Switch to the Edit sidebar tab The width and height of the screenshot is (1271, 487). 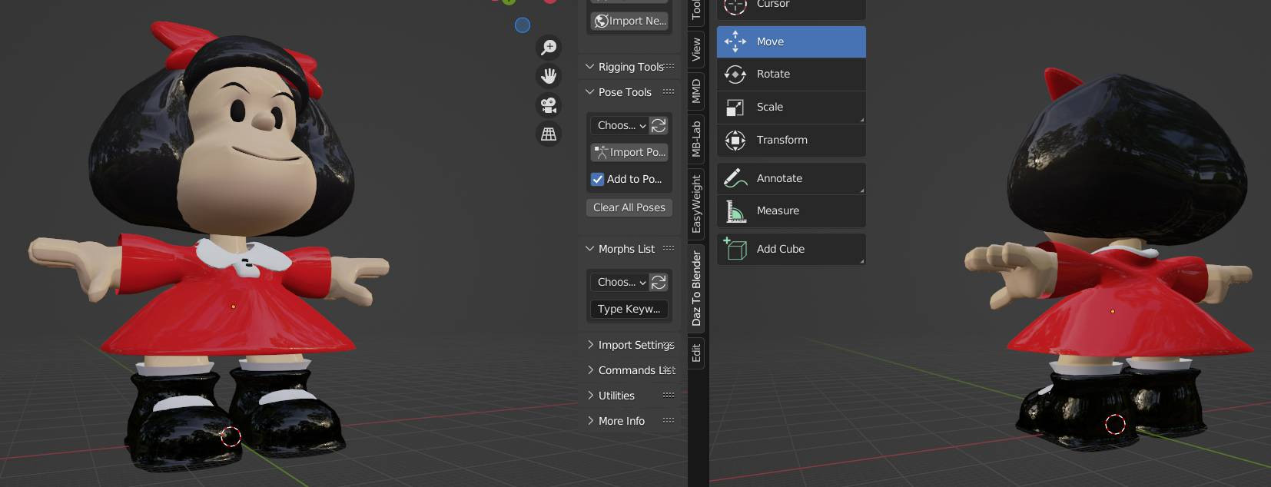point(696,353)
